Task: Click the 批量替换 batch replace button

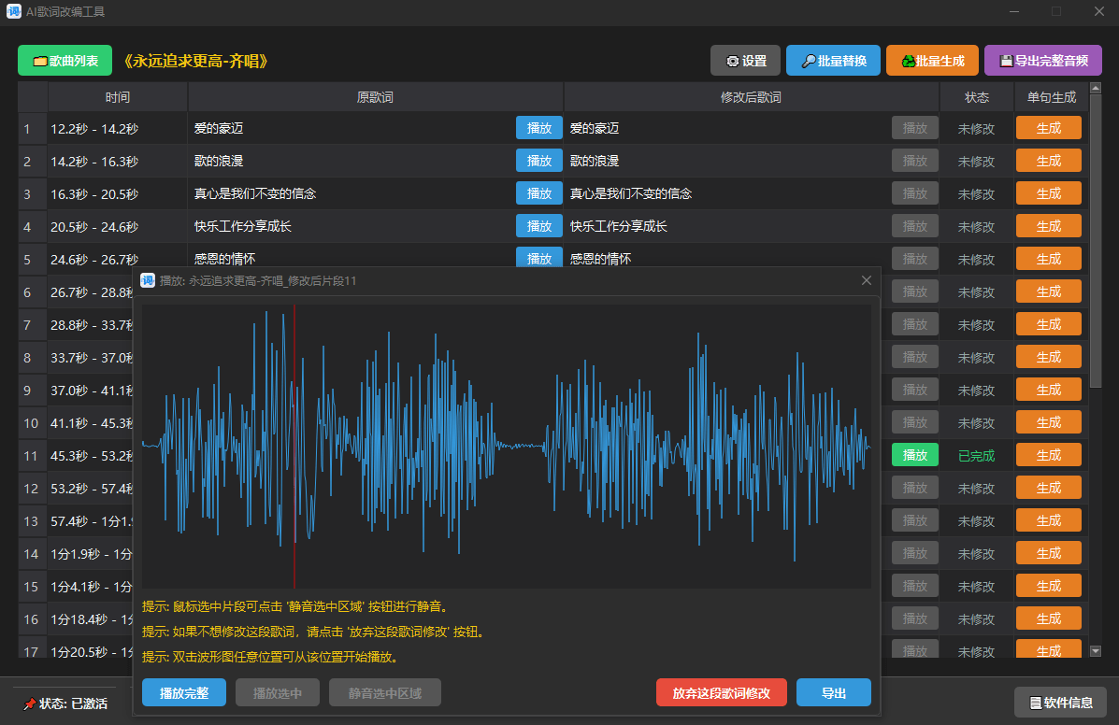Action: 833,61
